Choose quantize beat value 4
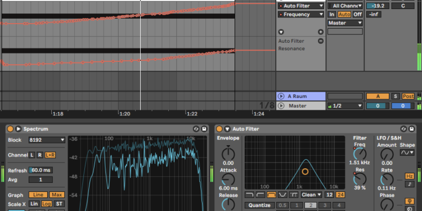Image resolution: width=422 pixels, height=211 pixels. [339, 205]
